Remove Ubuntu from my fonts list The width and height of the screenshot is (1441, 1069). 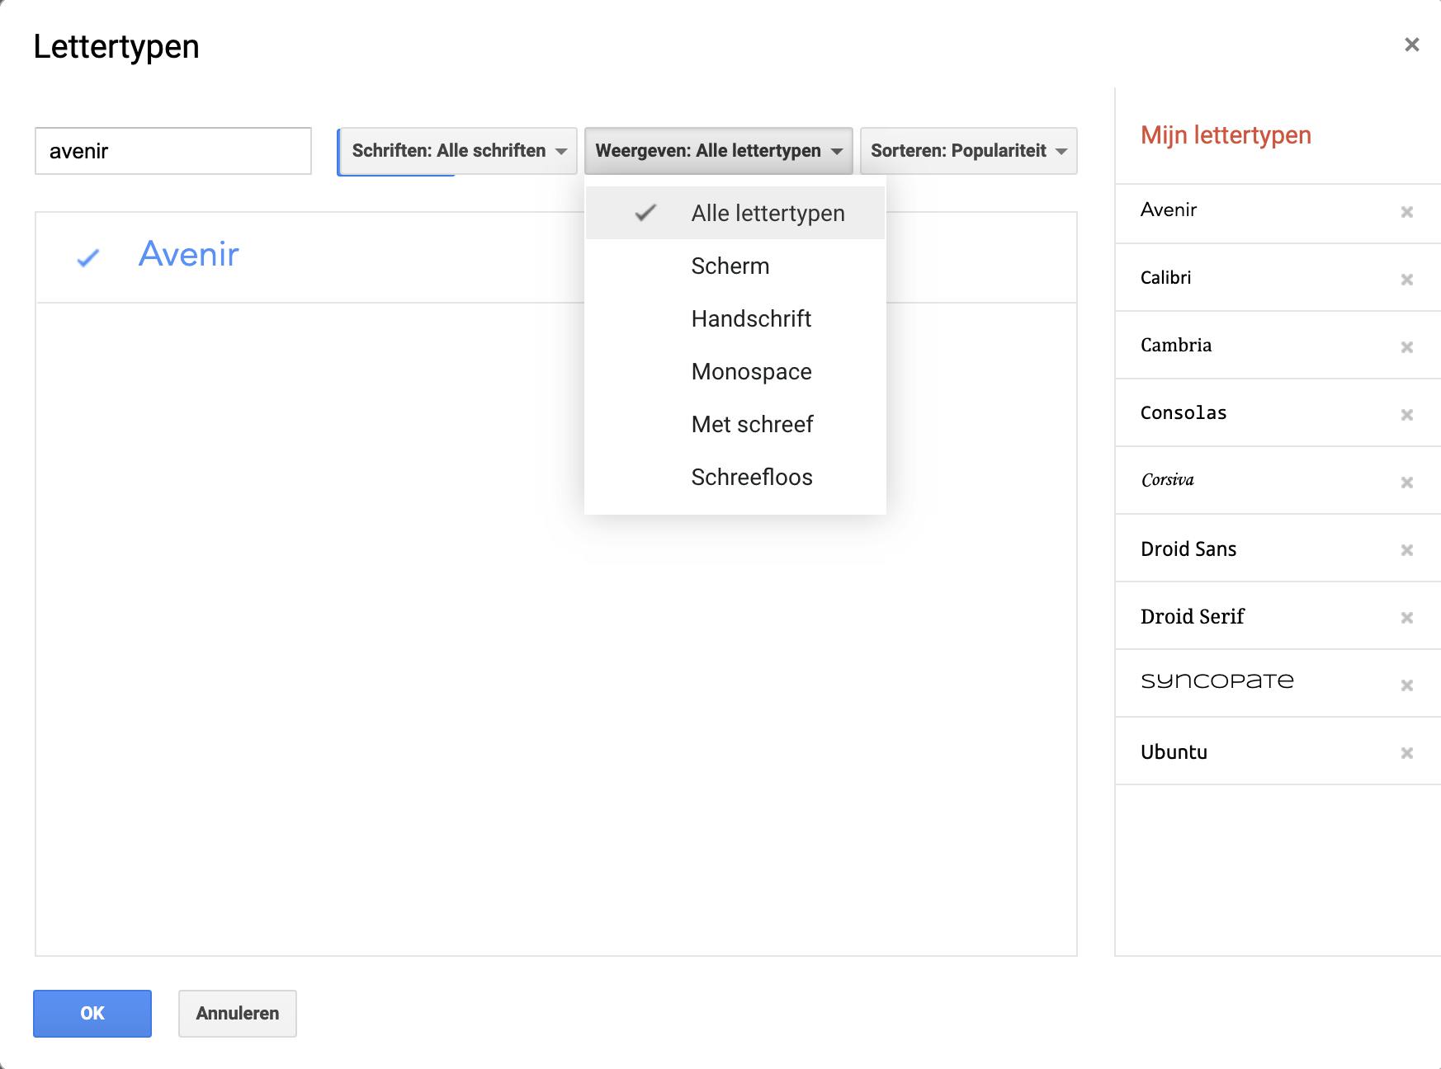[x=1407, y=753]
